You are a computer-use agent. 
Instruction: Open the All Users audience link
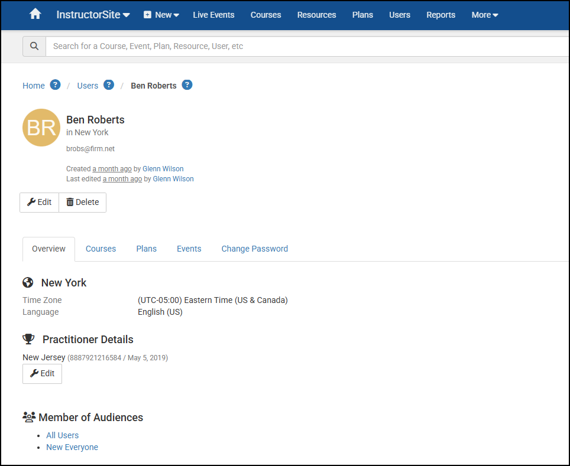pyautogui.click(x=62, y=435)
